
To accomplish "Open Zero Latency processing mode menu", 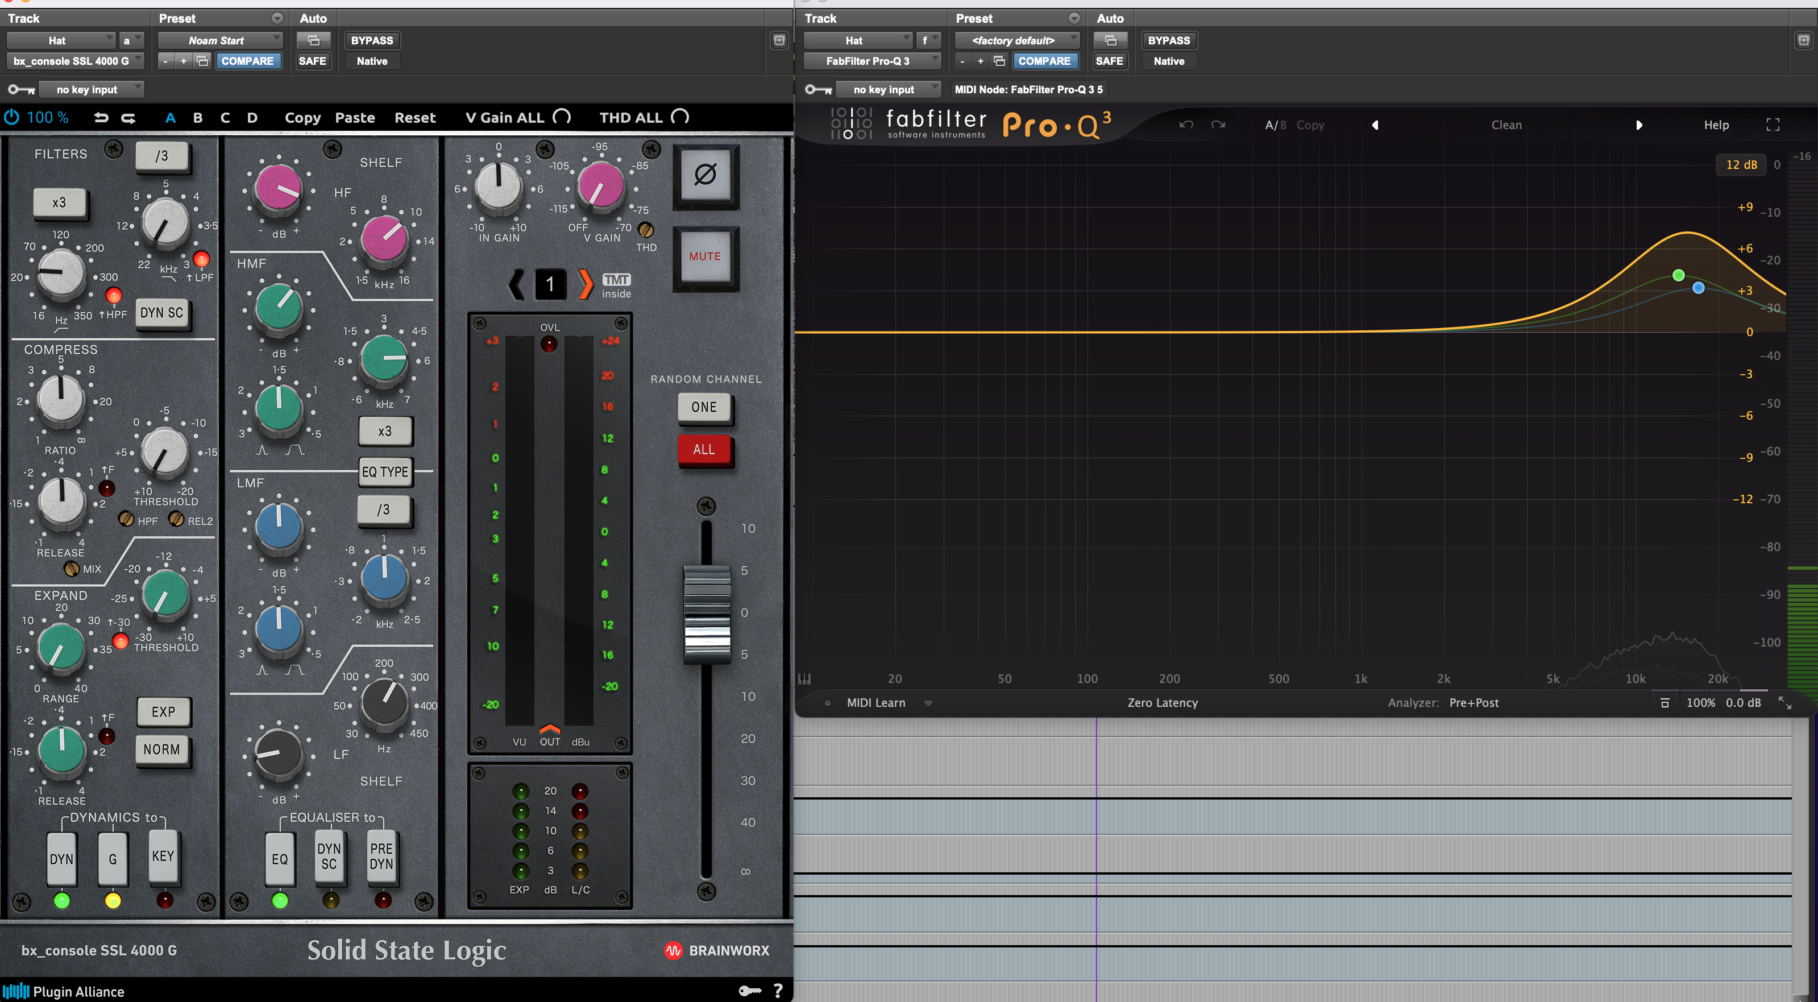I will [1163, 703].
